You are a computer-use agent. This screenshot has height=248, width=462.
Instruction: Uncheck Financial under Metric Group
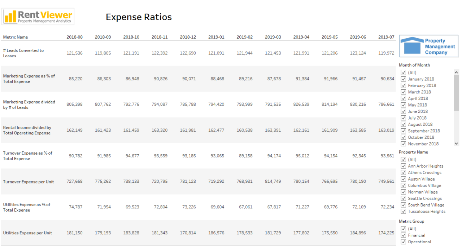click(403, 235)
